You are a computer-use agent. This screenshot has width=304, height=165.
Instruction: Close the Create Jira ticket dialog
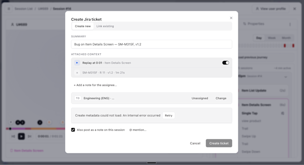(231, 18)
